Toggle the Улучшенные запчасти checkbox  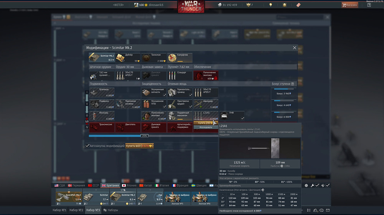pyautogui.click(x=165, y=95)
